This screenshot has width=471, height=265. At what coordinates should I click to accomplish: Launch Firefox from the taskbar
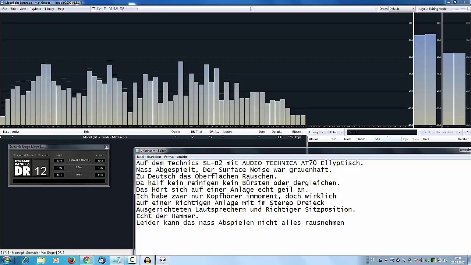[x=71, y=261]
